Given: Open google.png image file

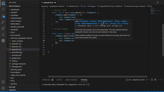Looking at the screenshot, I should click(16, 58).
